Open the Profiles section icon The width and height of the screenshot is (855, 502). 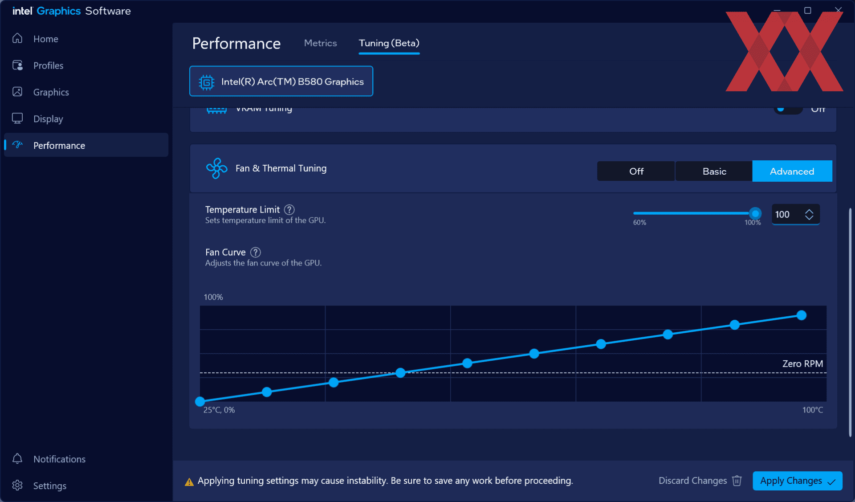pyautogui.click(x=17, y=65)
